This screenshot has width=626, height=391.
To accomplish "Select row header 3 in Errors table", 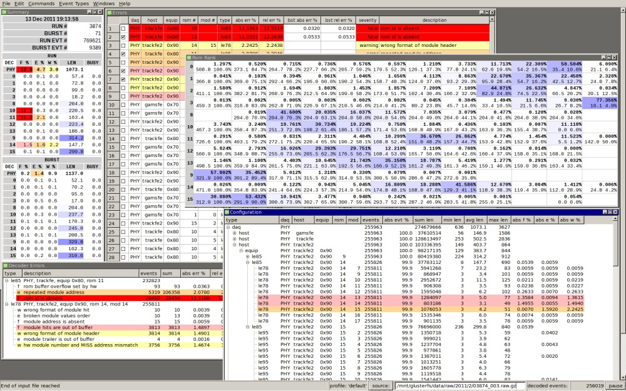I will 113,46.
